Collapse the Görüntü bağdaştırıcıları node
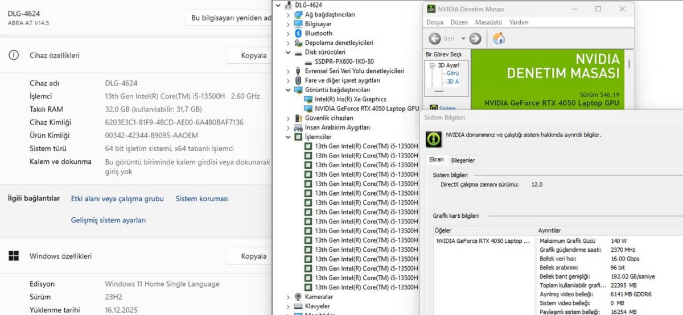 tap(288, 90)
